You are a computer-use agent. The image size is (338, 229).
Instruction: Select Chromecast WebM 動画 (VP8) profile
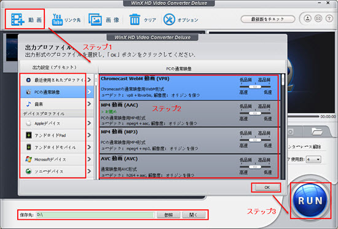point(189,87)
